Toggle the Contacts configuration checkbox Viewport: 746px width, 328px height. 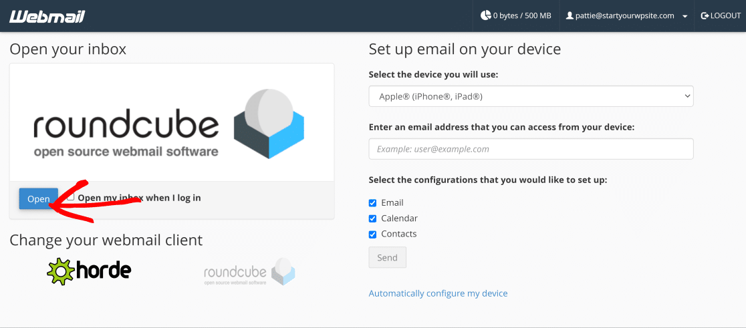373,234
